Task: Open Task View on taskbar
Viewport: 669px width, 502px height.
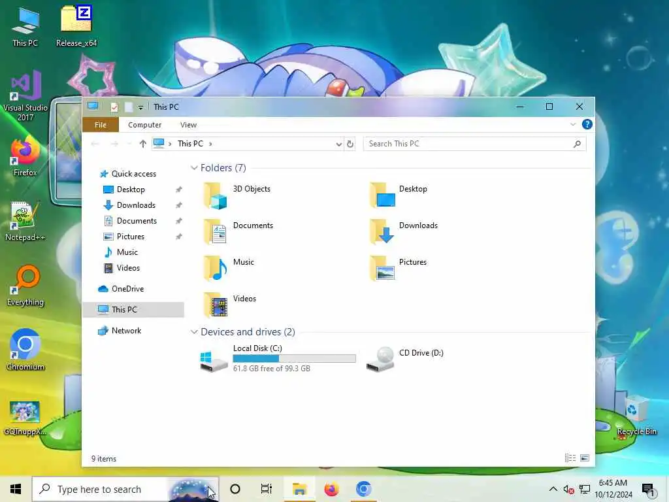Action: 267,489
